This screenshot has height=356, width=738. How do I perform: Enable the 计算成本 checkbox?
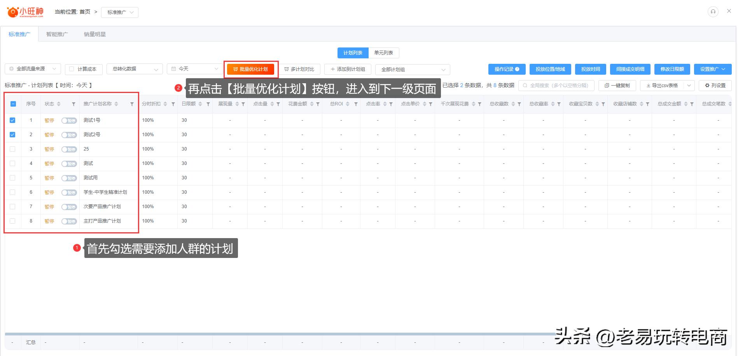(72, 69)
